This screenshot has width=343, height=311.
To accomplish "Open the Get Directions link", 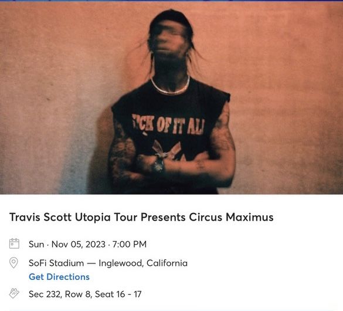I will pos(59,277).
